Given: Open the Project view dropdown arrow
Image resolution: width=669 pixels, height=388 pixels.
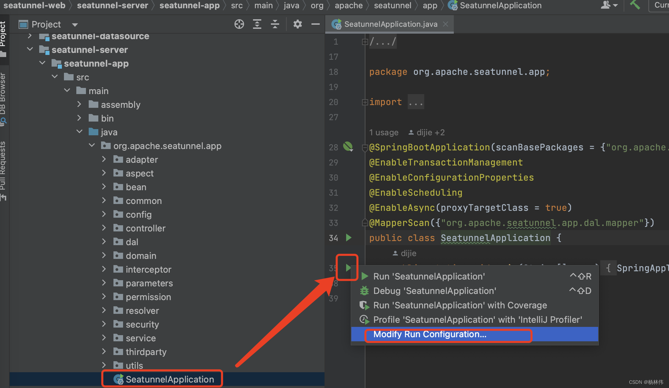Looking at the screenshot, I should (x=75, y=24).
